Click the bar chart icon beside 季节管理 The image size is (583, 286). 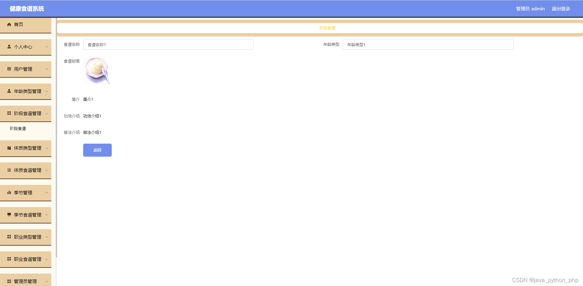[x=9, y=192]
